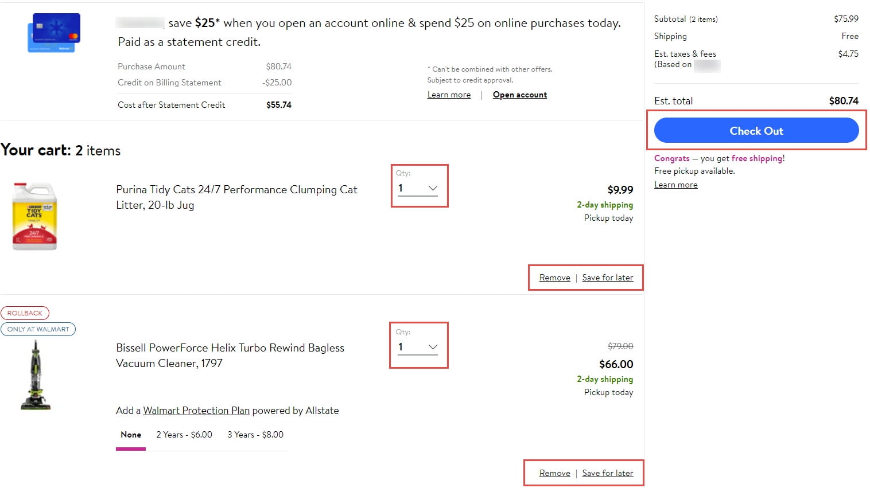
Task: Click the Congrats free shipping message
Action: 720,158
